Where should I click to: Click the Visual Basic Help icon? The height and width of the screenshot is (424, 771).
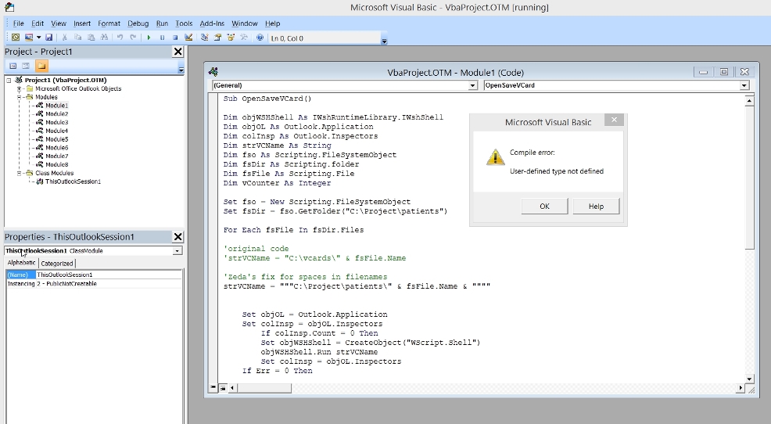click(260, 38)
